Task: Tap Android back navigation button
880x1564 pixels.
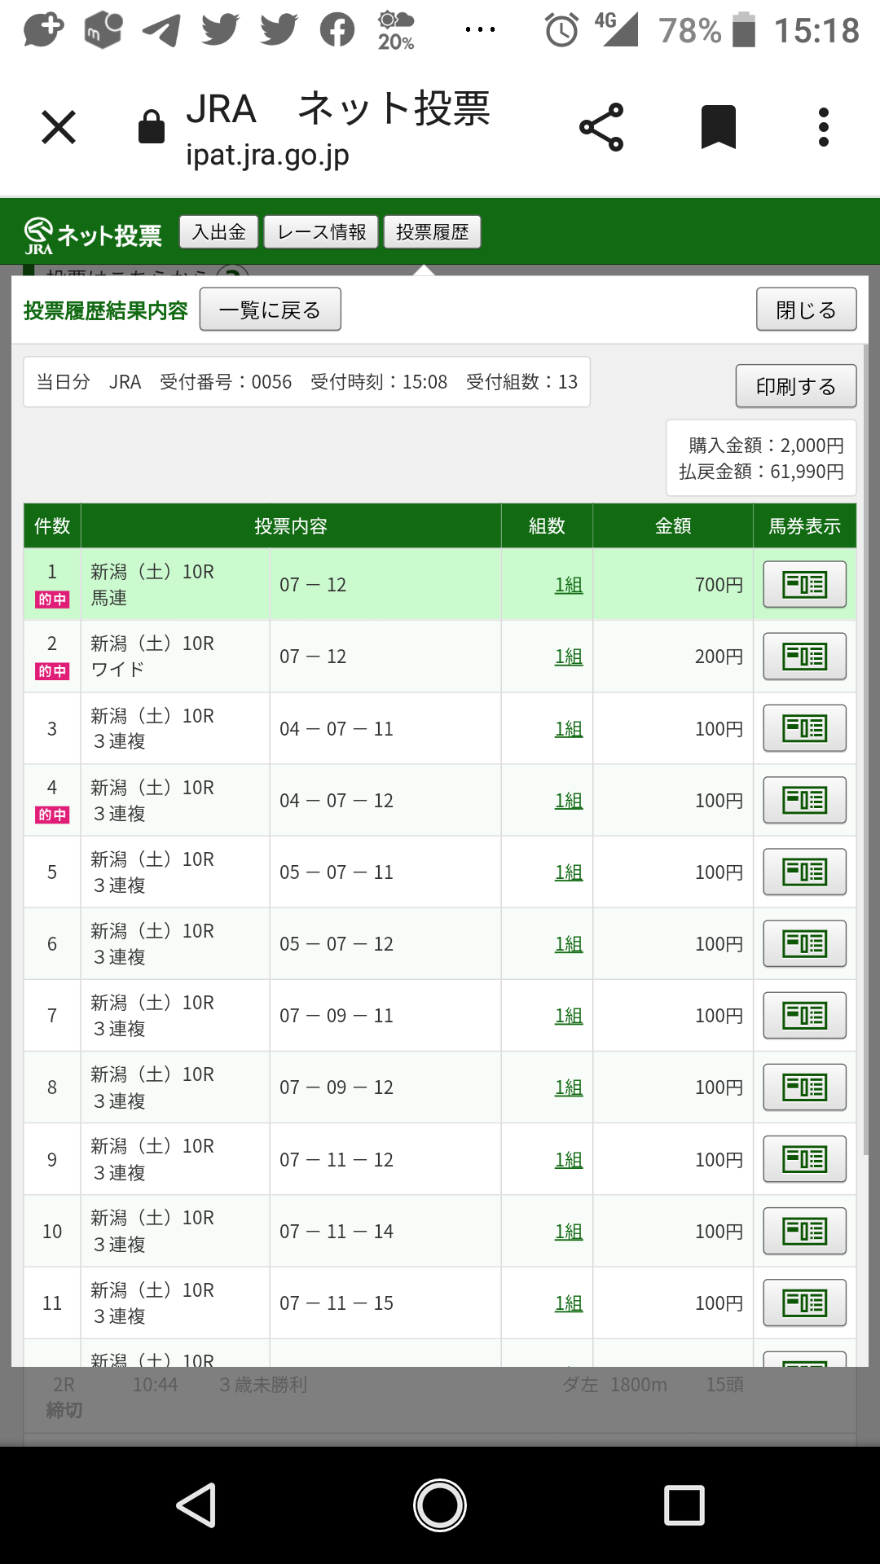Action: [x=196, y=1505]
